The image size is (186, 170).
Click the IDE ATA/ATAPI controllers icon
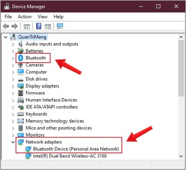(x=21, y=107)
